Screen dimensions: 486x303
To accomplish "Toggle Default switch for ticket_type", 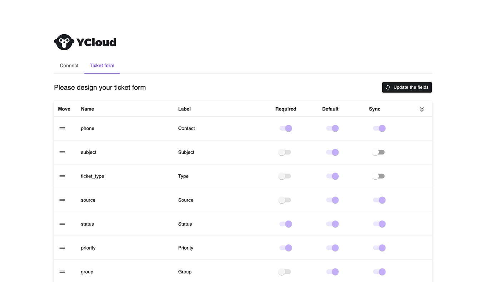I will pyautogui.click(x=332, y=176).
